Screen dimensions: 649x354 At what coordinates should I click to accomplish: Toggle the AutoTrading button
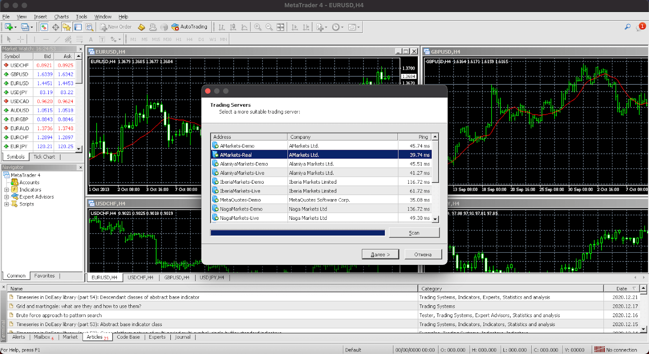coord(189,27)
